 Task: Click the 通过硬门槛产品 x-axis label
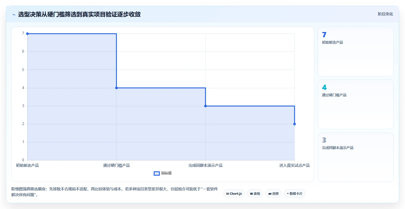(x=116, y=165)
